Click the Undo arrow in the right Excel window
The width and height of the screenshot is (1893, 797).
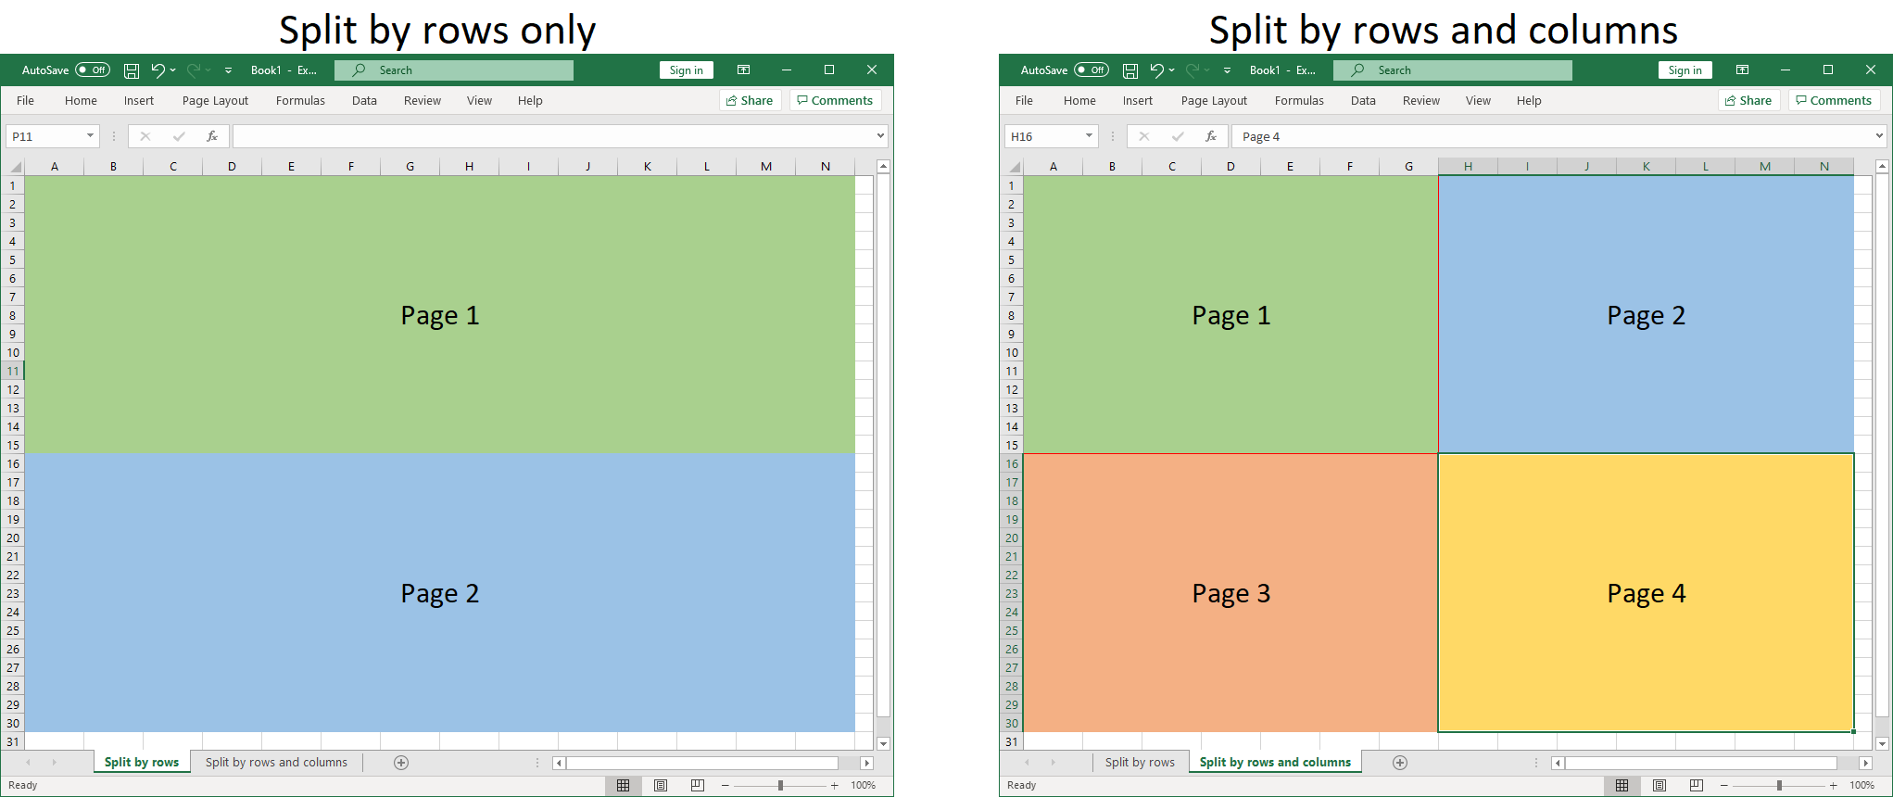[x=1156, y=70]
